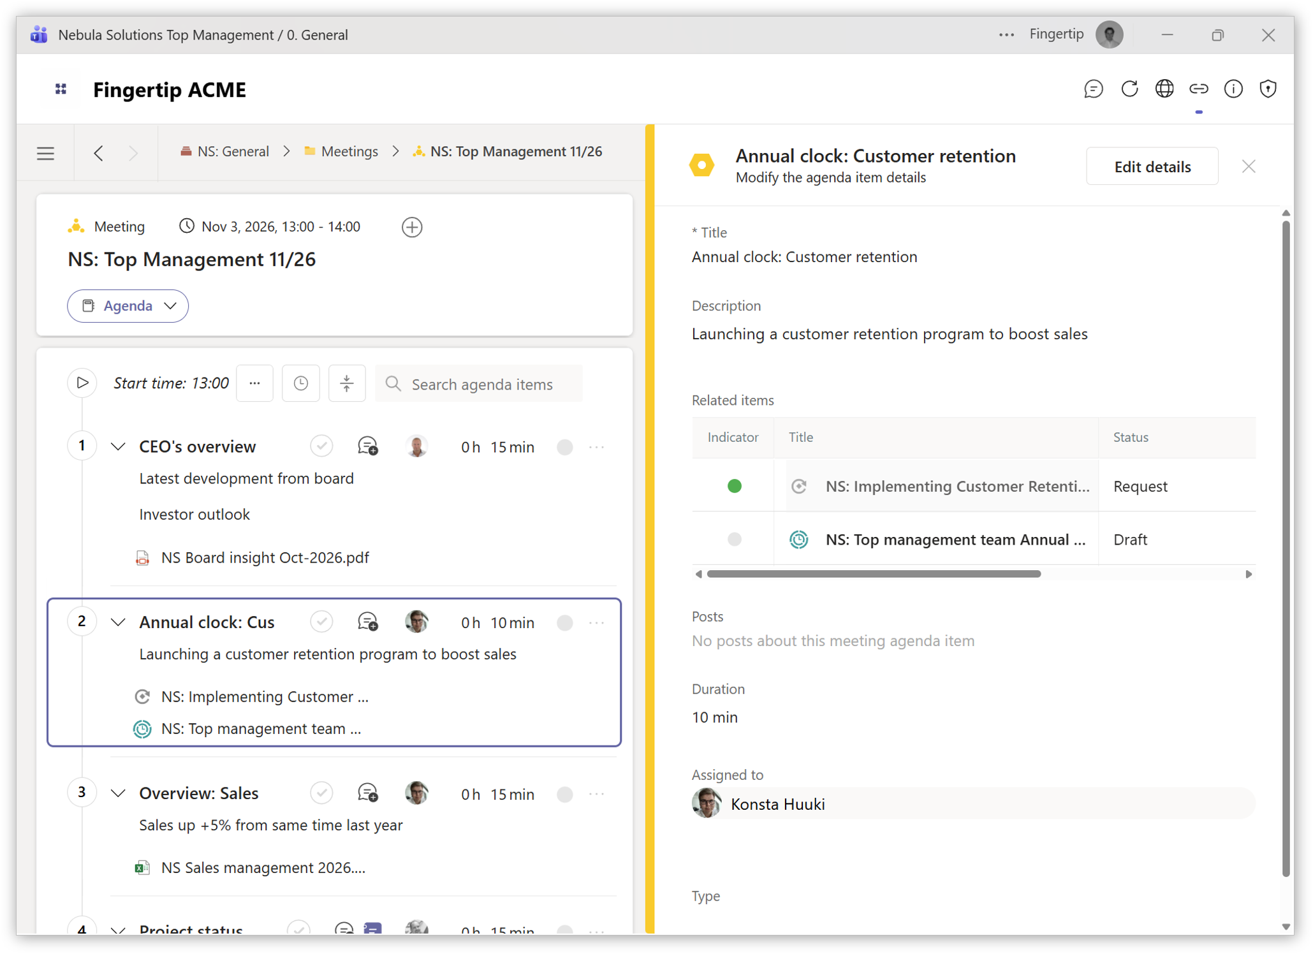Click the shield privacy icon
The width and height of the screenshot is (1313, 954).
point(1268,89)
